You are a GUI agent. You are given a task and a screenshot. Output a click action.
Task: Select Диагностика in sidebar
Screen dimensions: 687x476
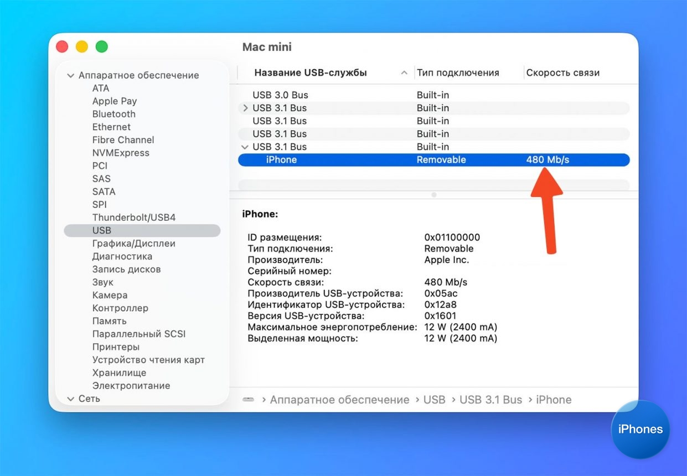pos(122,256)
